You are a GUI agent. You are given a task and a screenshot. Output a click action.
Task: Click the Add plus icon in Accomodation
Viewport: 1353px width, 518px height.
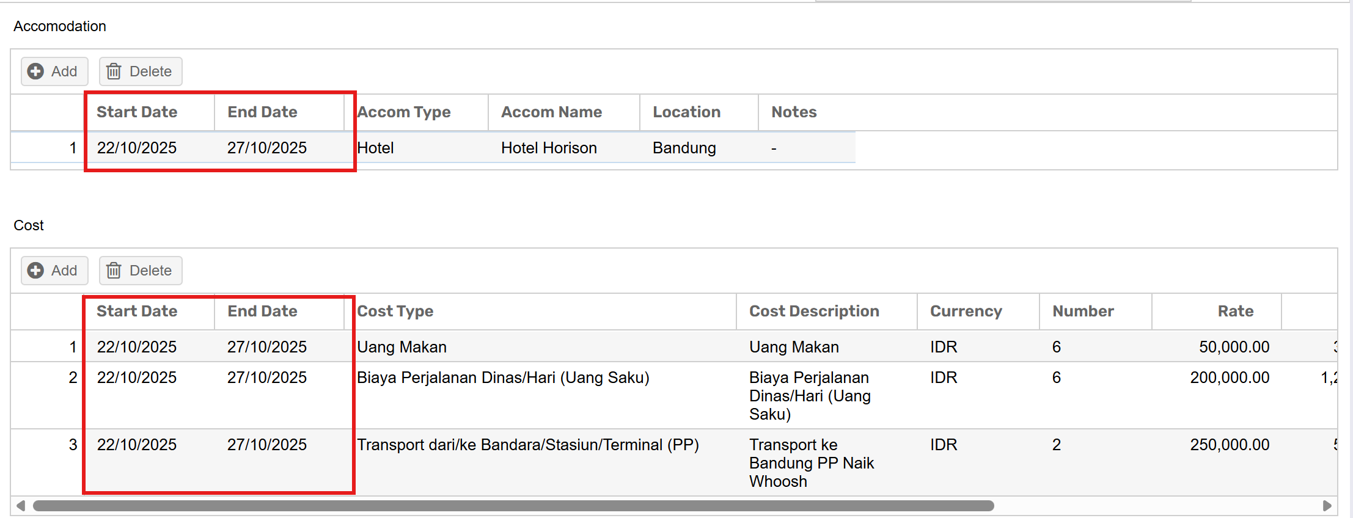36,71
